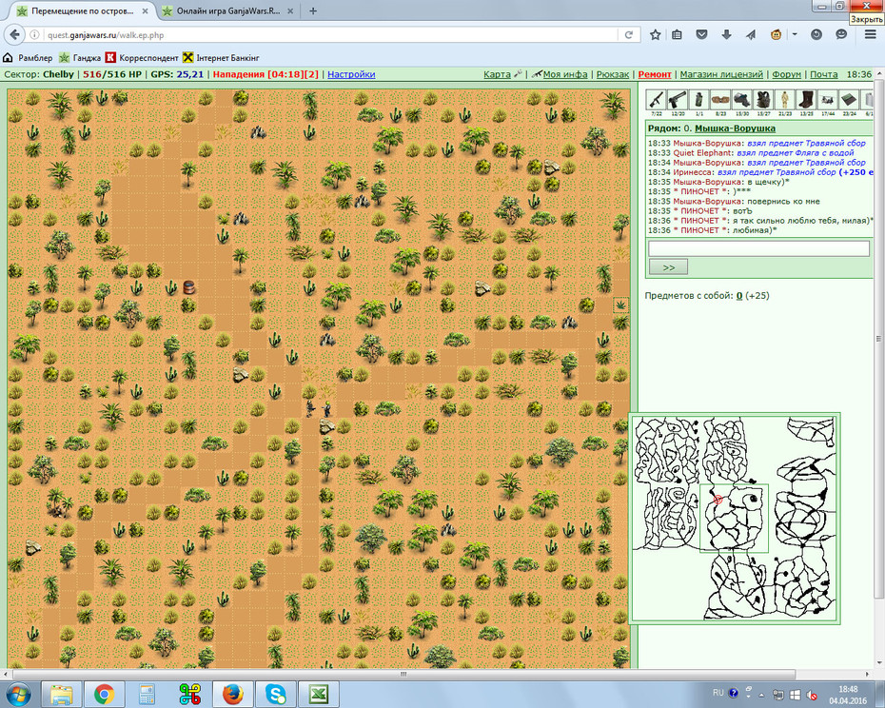
Task: Close the 'Перемещение по остров' tab
Action: tap(145, 10)
